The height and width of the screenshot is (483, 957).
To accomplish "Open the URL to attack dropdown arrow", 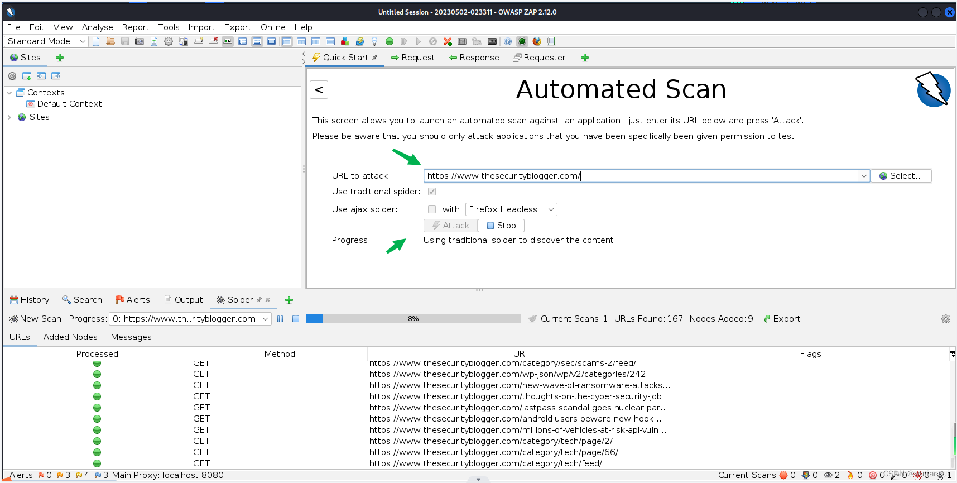I will [864, 176].
